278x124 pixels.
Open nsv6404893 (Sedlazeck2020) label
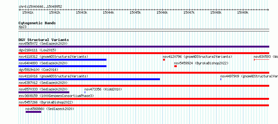click(x=43, y=63)
